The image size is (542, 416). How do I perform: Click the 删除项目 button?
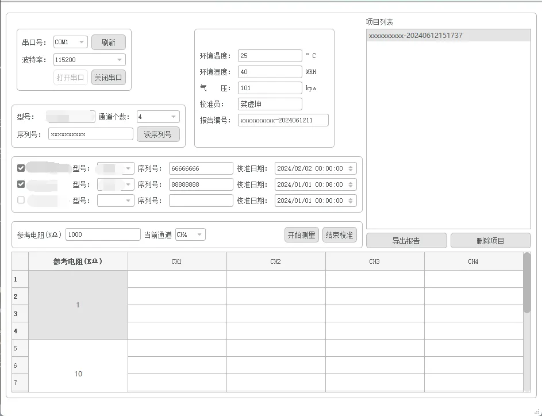point(490,241)
